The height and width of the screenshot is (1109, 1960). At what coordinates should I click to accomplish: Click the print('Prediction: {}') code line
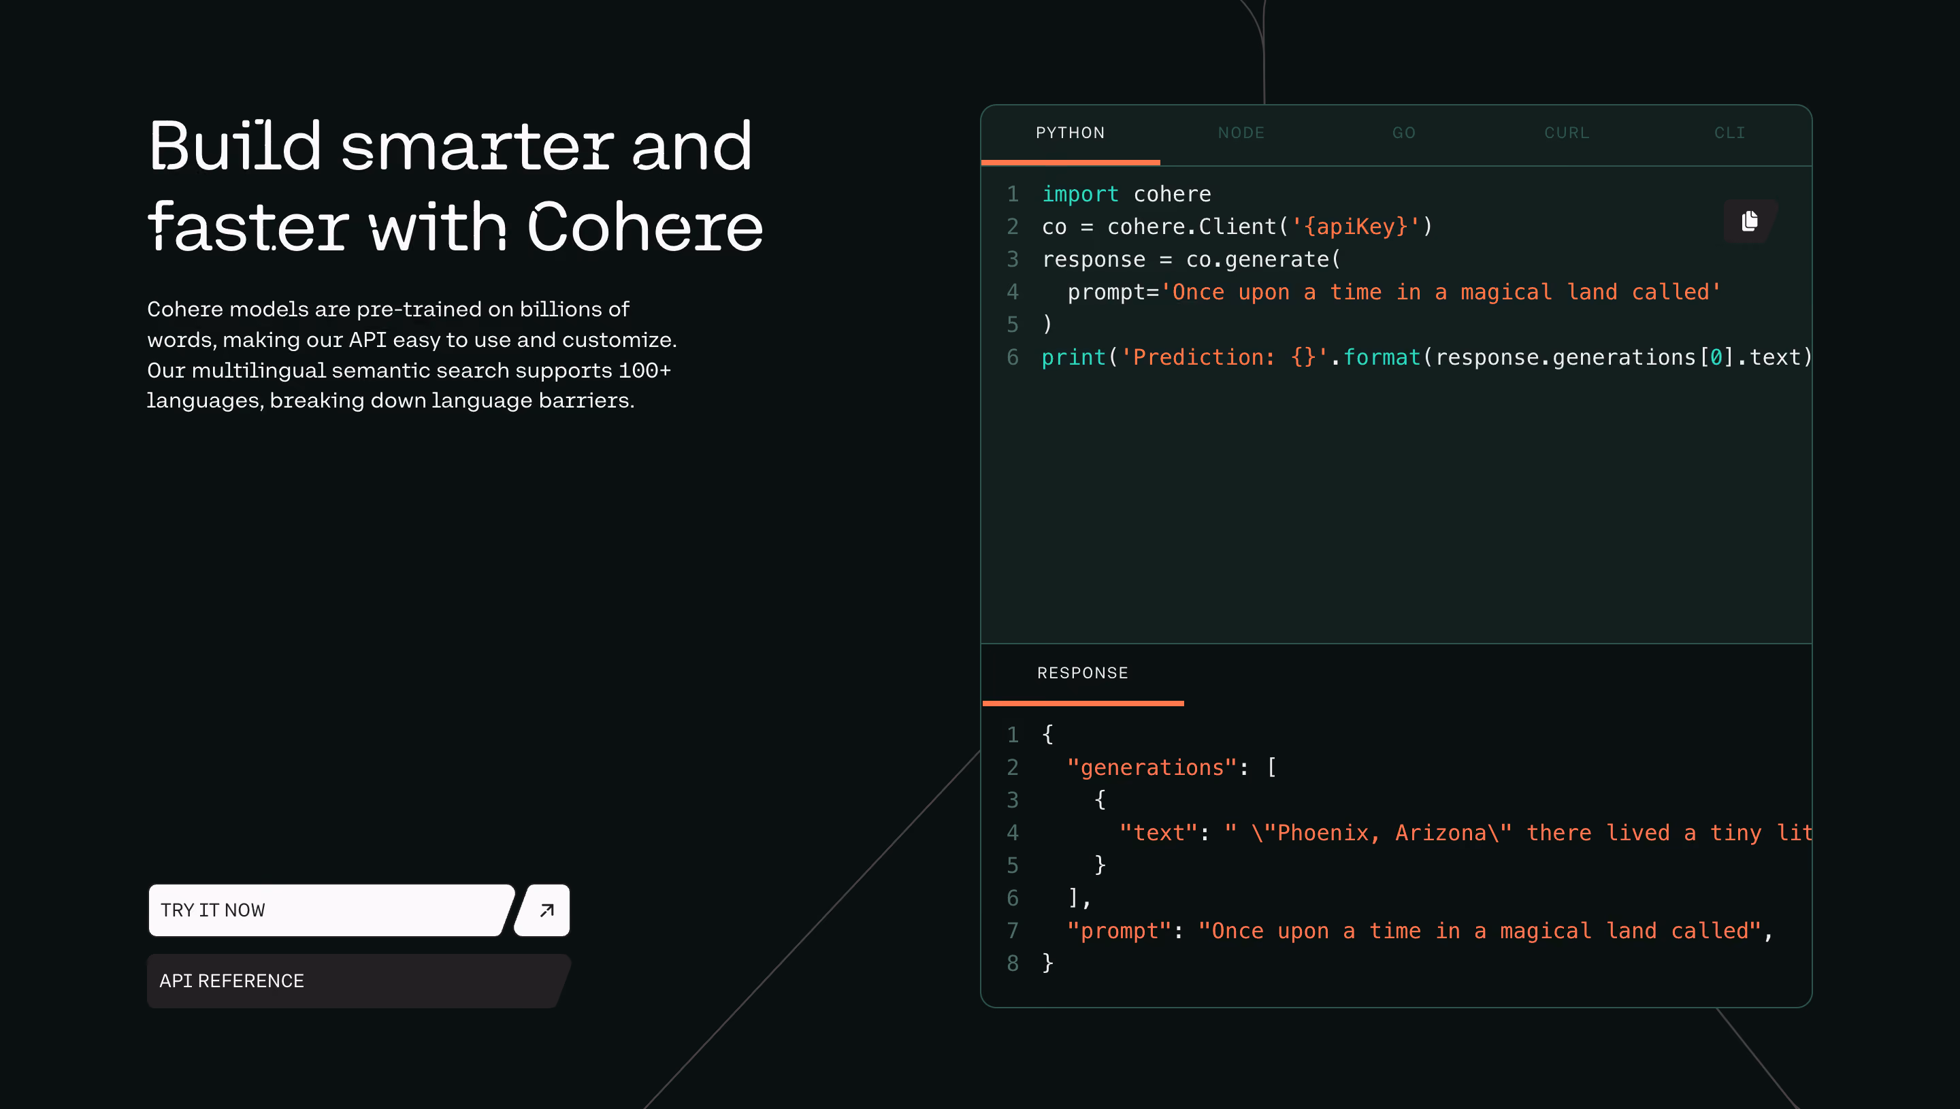point(1426,357)
